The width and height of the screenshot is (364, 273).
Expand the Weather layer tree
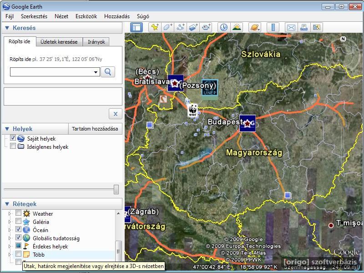[x=10, y=213]
